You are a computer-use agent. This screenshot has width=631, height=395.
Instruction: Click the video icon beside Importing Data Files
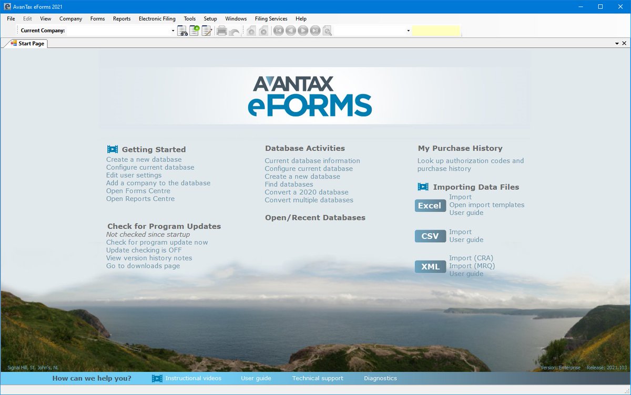pyautogui.click(x=423, y=186)
